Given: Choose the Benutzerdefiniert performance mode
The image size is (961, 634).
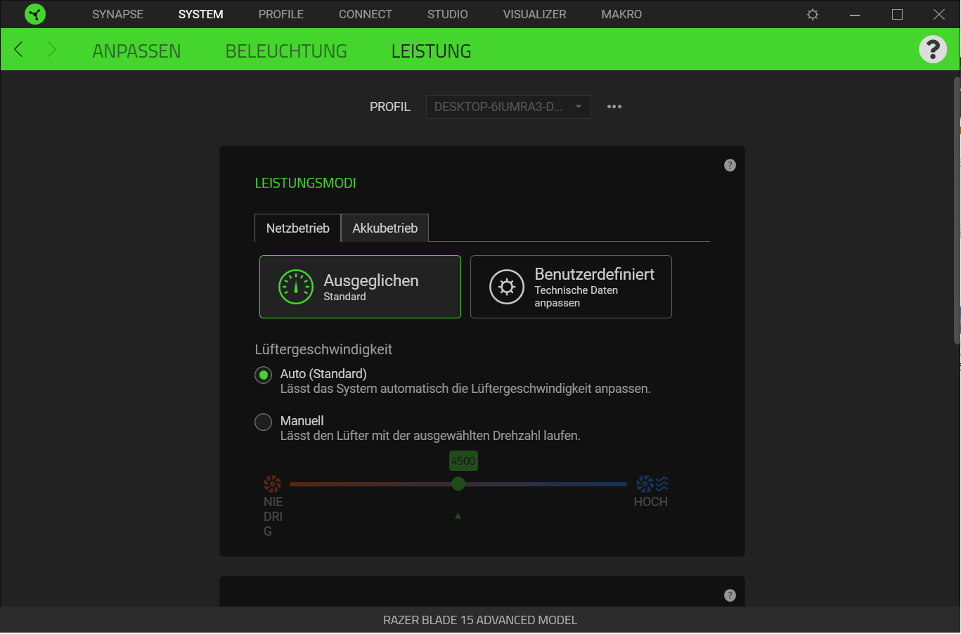Looking at the screenshot, I should 571,287.
